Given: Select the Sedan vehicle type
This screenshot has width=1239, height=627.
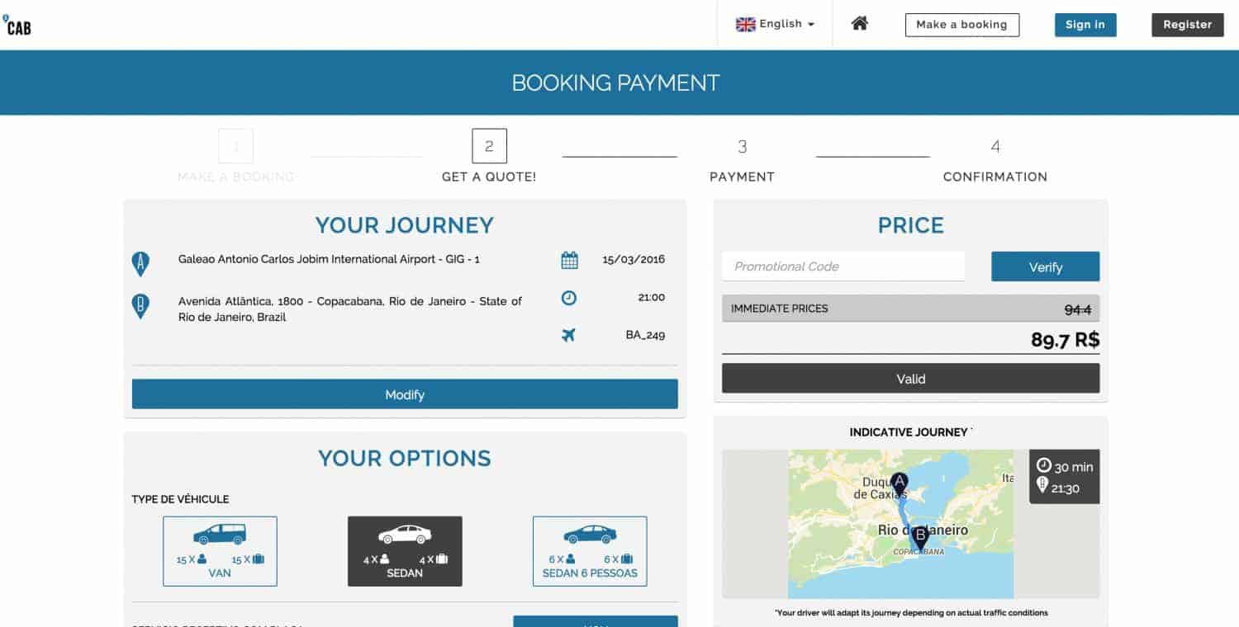Looking at the screenshot, I should (405, 551).
